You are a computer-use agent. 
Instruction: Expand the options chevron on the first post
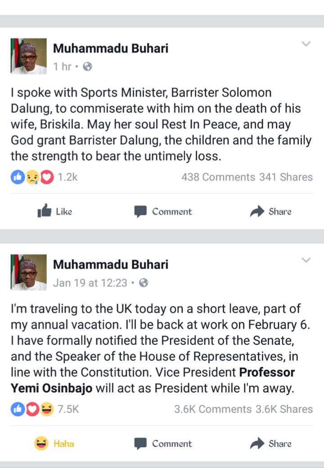pyautogui.click(x=306, y=44)
